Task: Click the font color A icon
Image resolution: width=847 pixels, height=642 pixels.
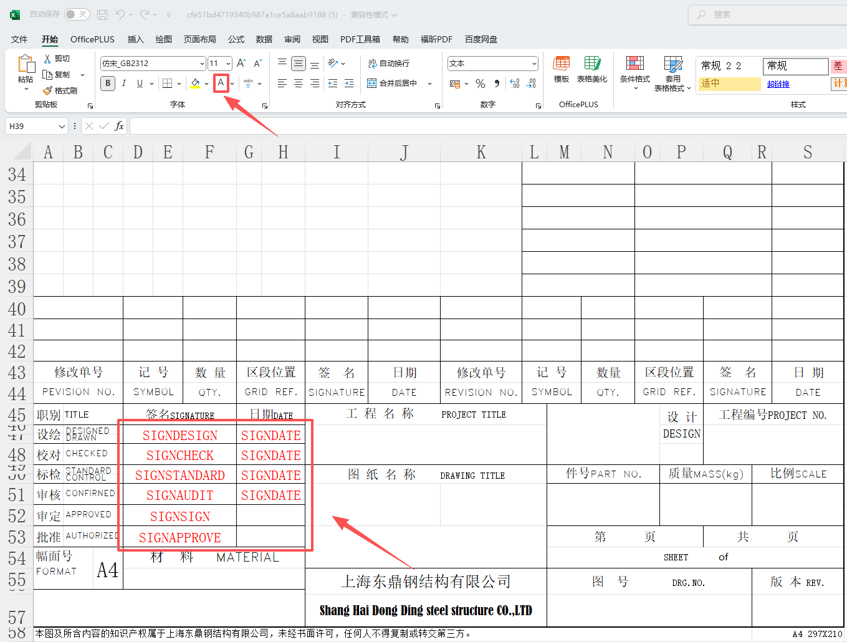Action: point(221,83)
